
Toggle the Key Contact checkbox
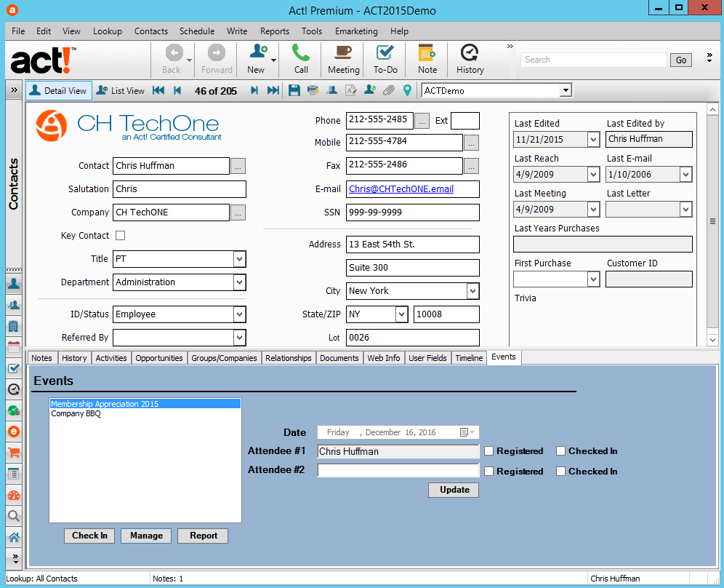click(x=120, y=235)
